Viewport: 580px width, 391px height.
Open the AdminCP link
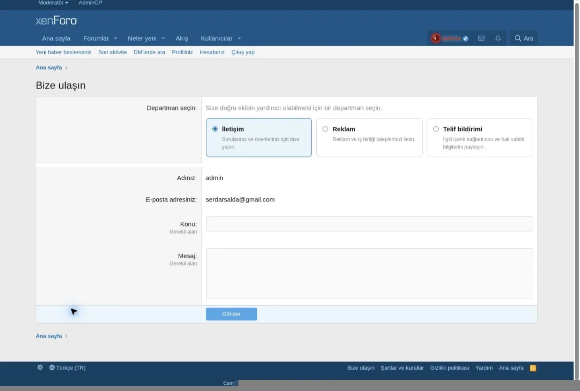90,3
